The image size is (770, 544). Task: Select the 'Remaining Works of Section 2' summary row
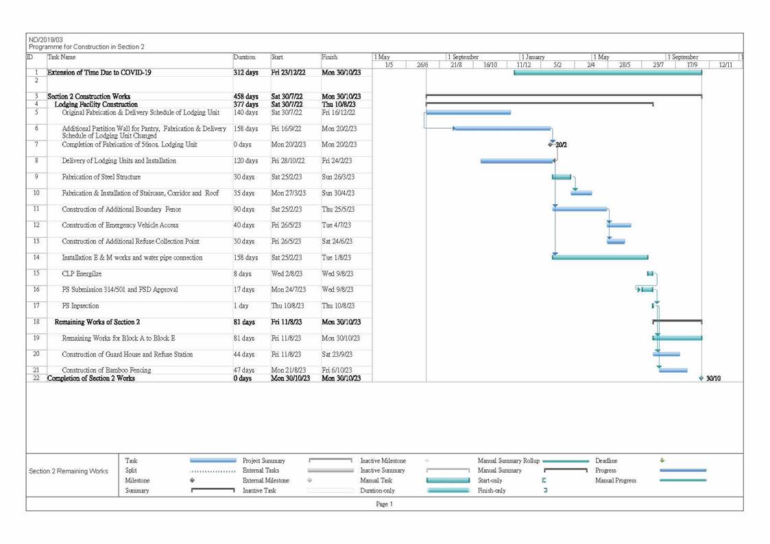coord(97,322)
